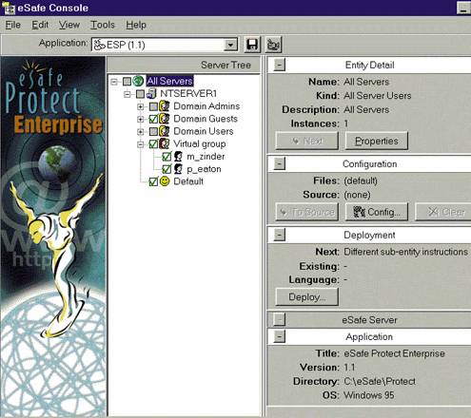Collapse the NTSERVER1 tree node
Screen dimensions: 471x418
click(x=128, y=94)
